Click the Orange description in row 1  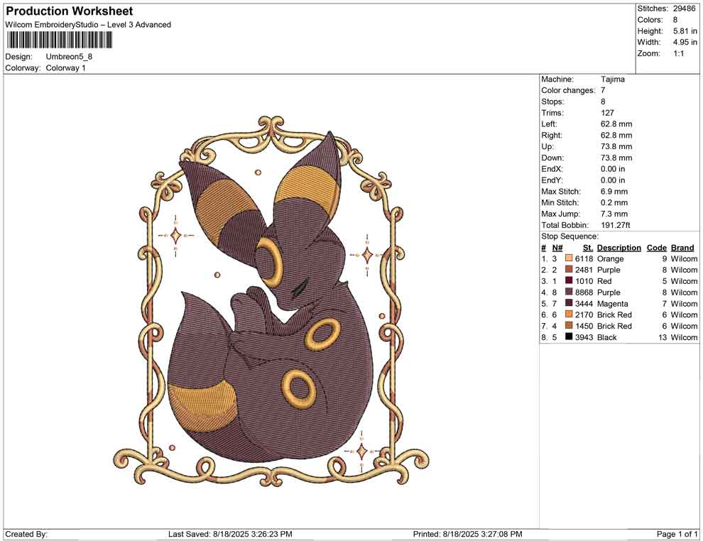click(x=610, y=259)
